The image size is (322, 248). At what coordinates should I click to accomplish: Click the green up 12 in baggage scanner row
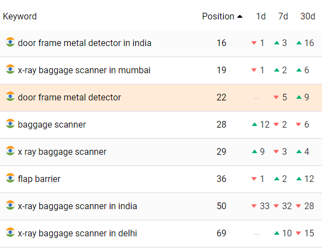(260, 125)
